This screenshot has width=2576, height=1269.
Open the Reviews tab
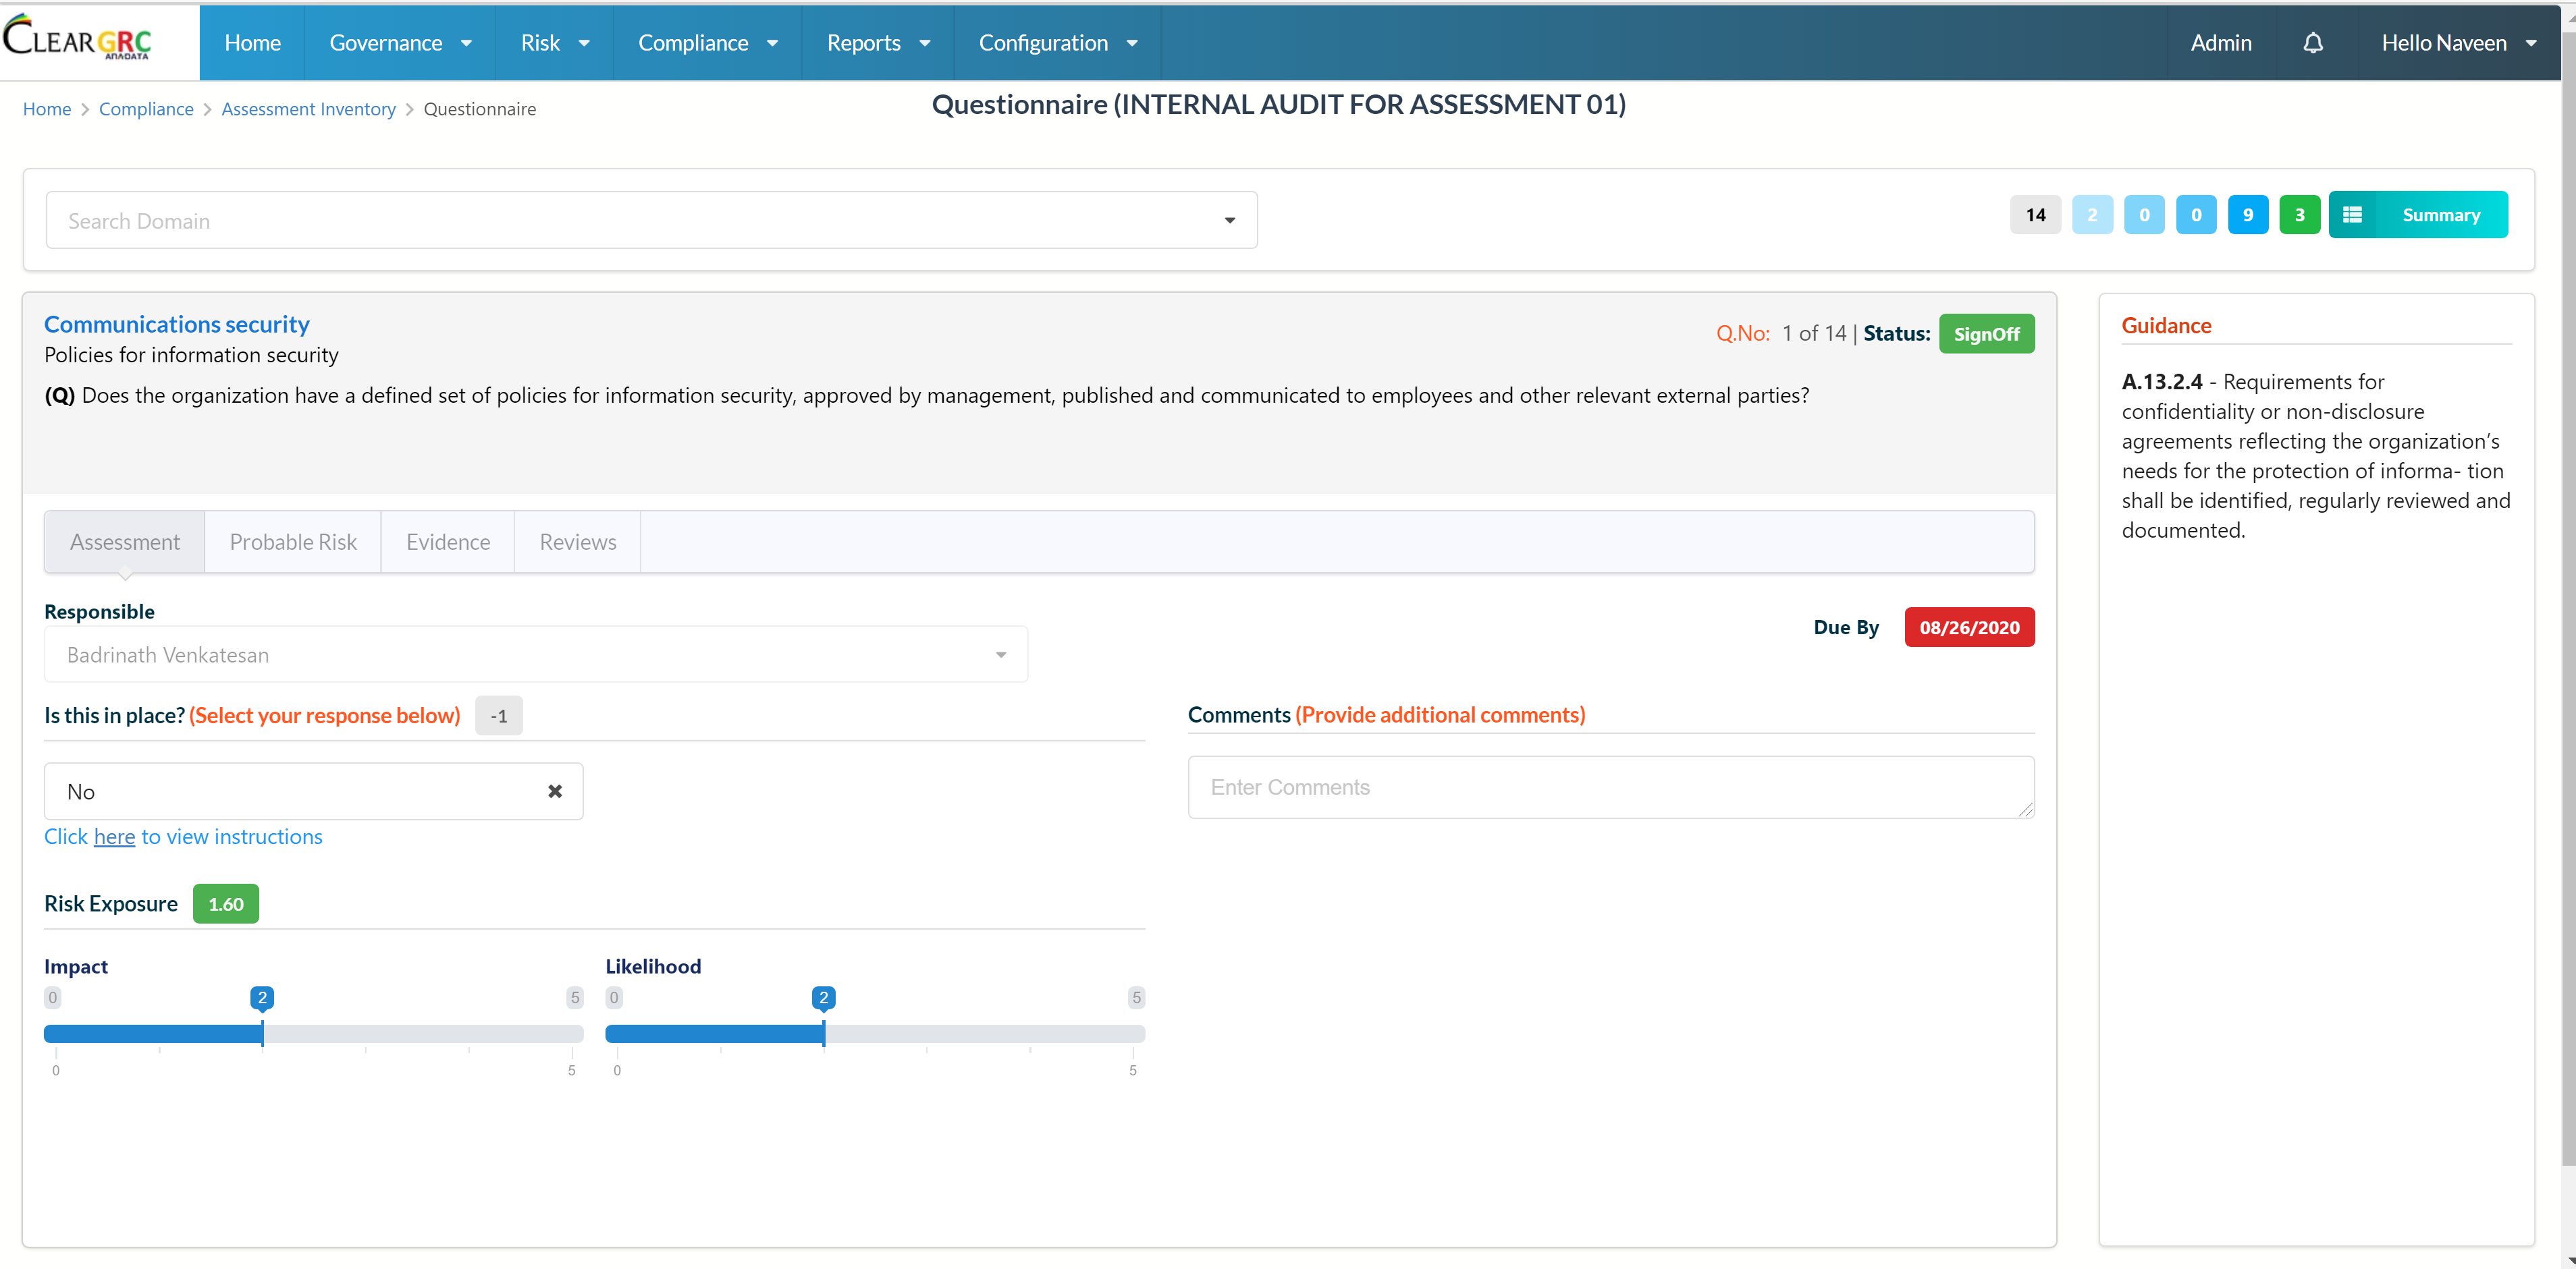pos(577,542)
